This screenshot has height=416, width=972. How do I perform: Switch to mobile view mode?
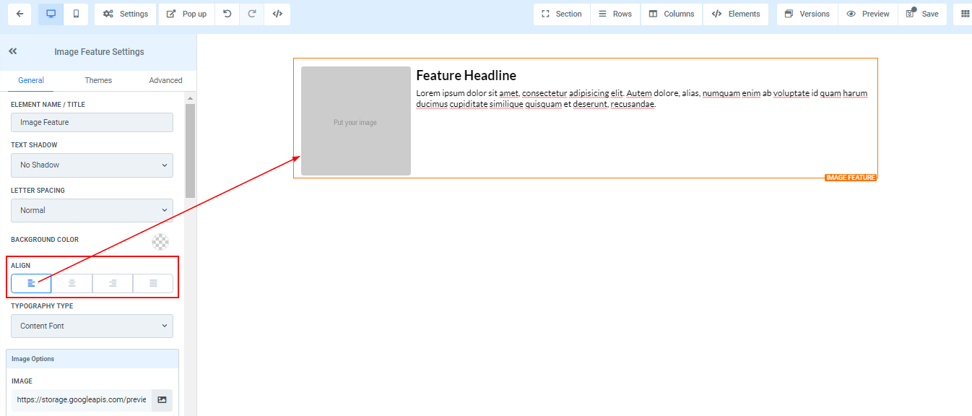point(76,14)
